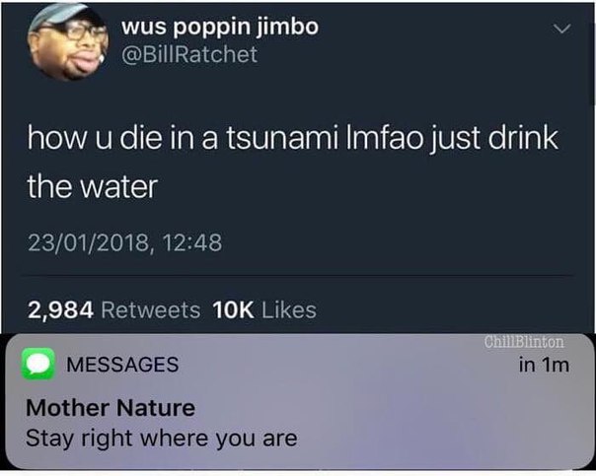
Task: Click the 'in 1m' notification time
Action: (x=544, y=366)
